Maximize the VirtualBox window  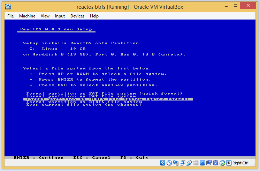[x=236, y=6]
